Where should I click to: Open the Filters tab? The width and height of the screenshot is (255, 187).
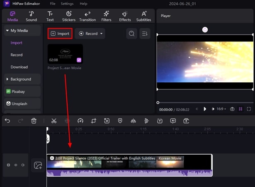pyautogui.click(x=106, y=16)
